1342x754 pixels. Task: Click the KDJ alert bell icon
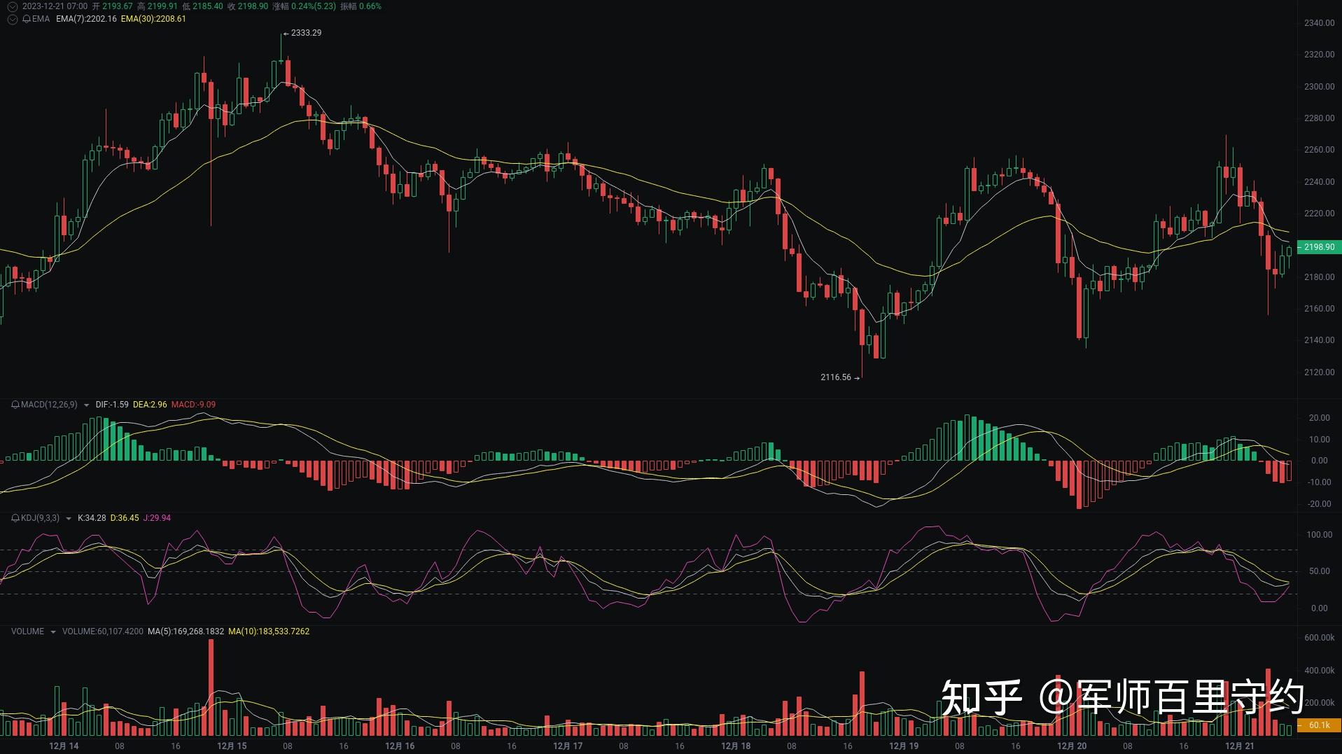[x=15, y=518]
